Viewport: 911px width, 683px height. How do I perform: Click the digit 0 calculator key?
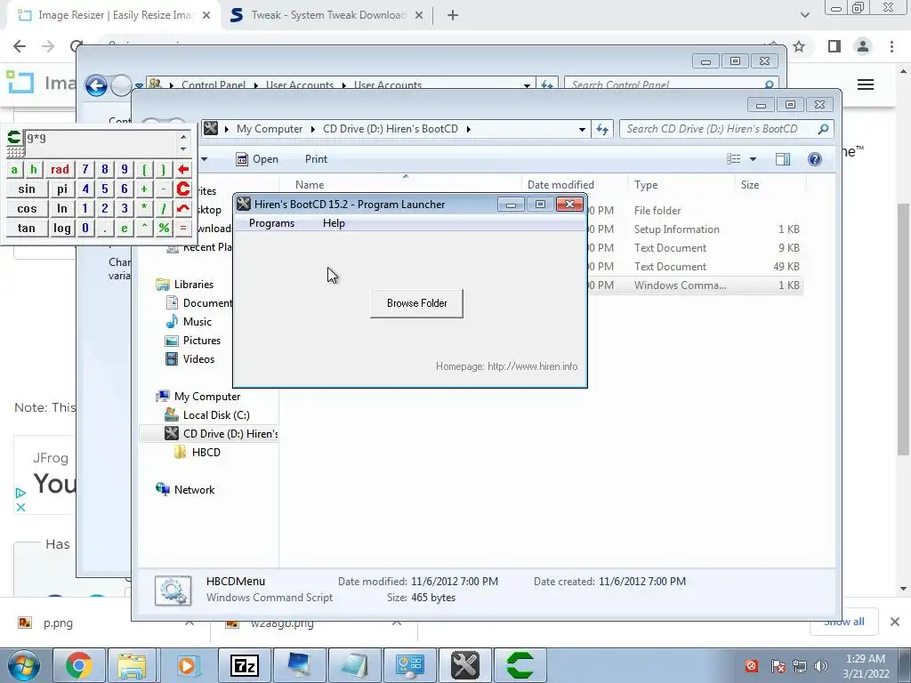[x=85, y=229]
